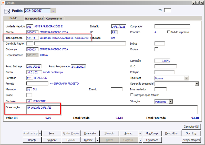Viewport: 205px width, 145px height.
Task: Click the Conta 10.01.02 field
Action: click(x=34, y=72)
